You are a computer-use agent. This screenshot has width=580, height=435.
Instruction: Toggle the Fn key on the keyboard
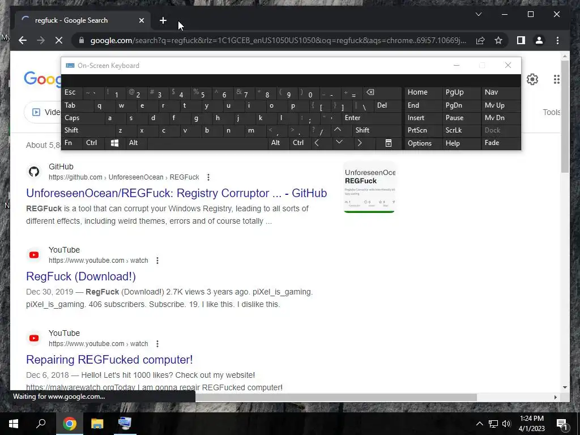coord(72,143)
